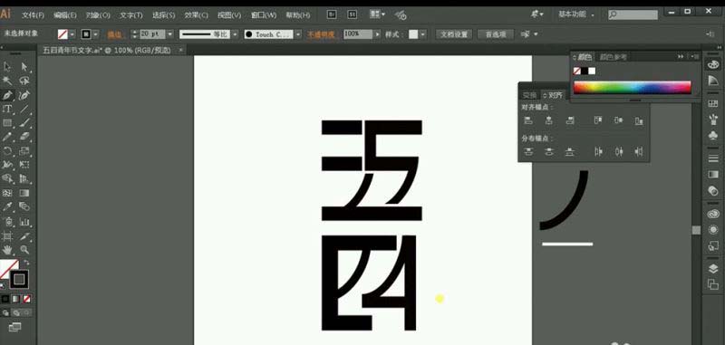Set color mode to Gradient
Screen dimensions: 725x345
pyautogui.click(x=16, y=299)
